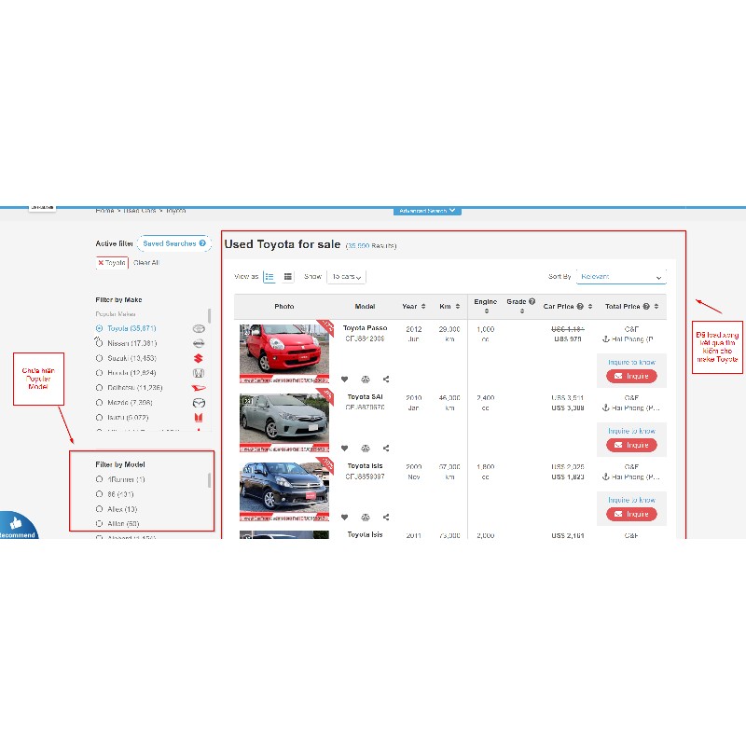Screen dimensions: 746x746
Task: Select the Isuzu make radio button
Action: [99, 417]
